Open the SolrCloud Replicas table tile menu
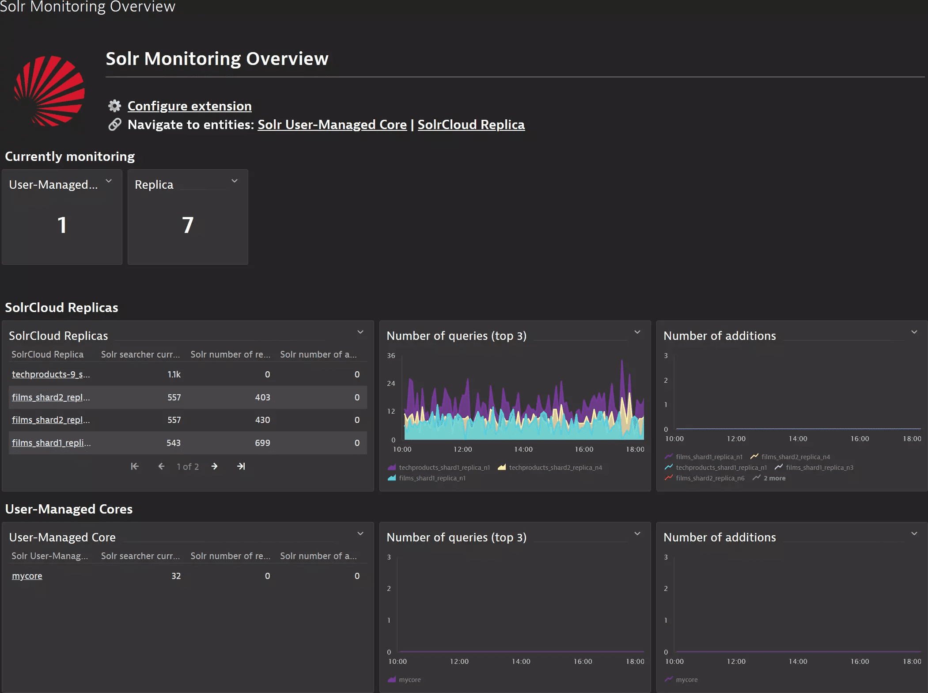 click(x=360, y=332)
